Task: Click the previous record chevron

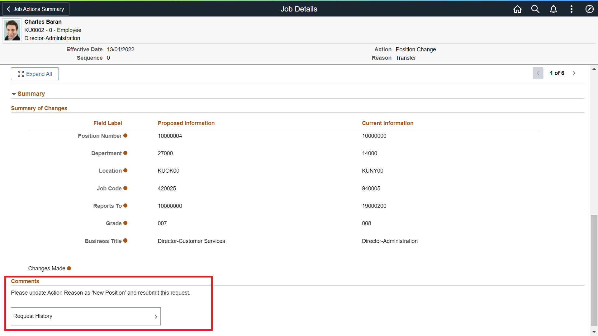Action: pyautogui.click(x=538, y=73)
